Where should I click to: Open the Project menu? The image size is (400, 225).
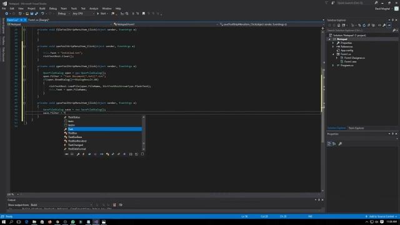tap(31, 8)
